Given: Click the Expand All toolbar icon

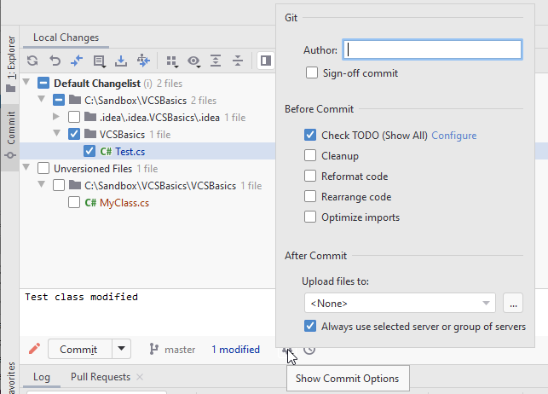Looking at the screenshot, I should click(x=216, y=61).
